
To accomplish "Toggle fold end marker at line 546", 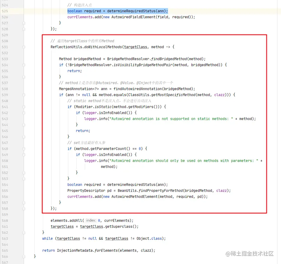I will click(x=24, y=137).
